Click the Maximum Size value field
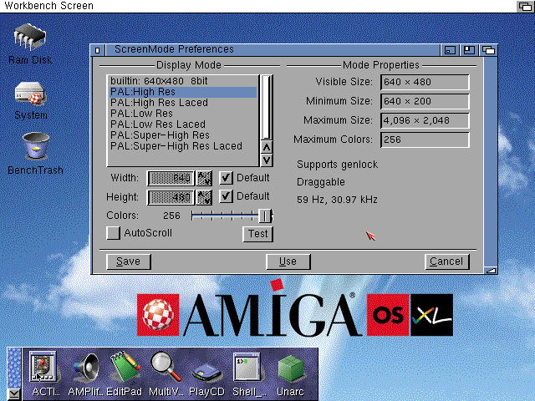Viewport: 535px width, 401px height. (425, 120)
